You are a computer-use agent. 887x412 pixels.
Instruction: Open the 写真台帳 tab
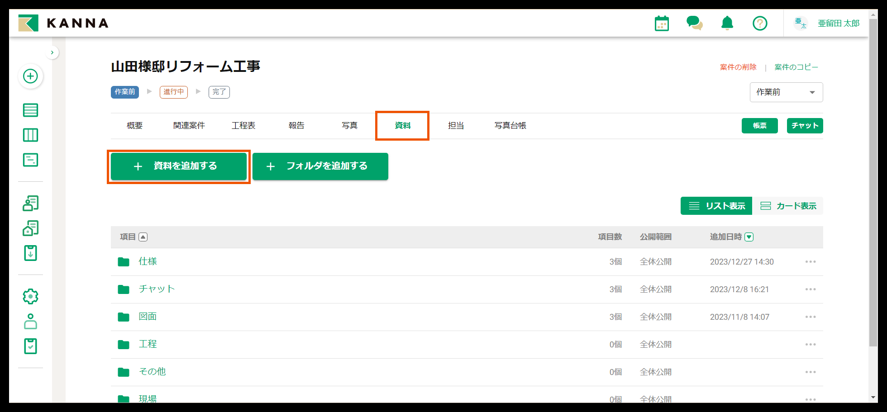coord(510,126)
